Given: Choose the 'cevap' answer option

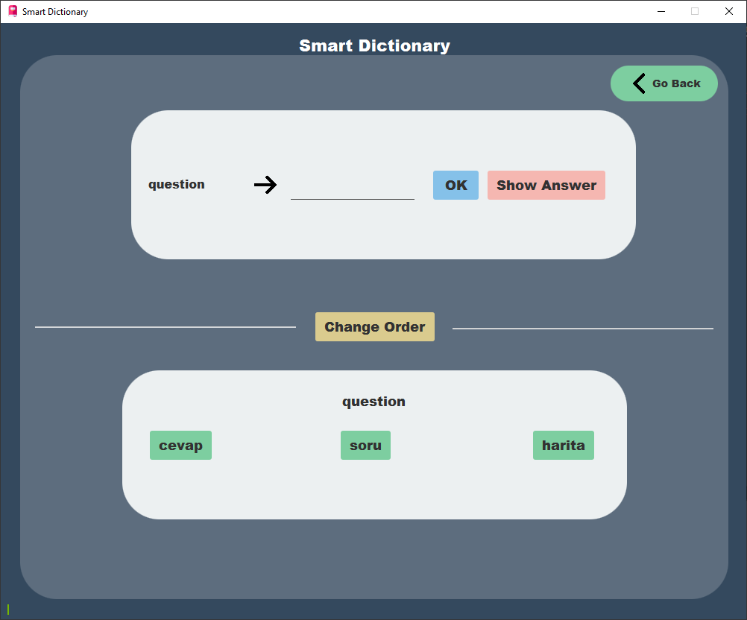Looking at the screenshot, I should [x=180, y=445].
